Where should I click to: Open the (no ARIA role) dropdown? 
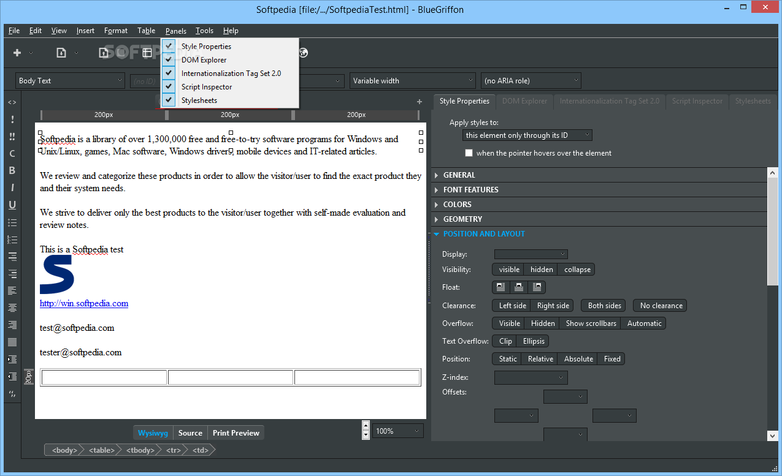pos(531,81)
